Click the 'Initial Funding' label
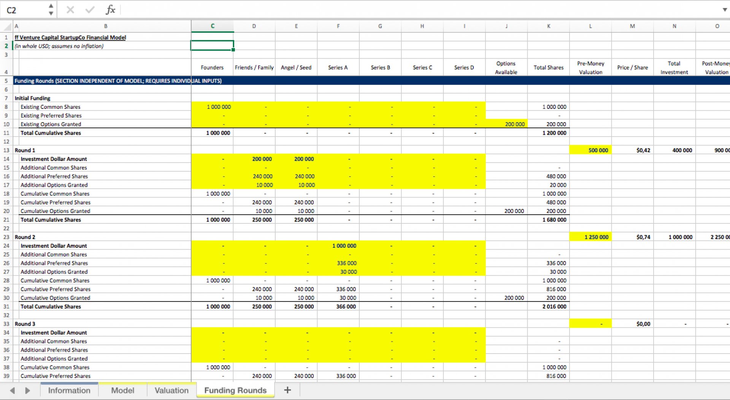This screenshot has height=400, width=730. coord(32,98)
